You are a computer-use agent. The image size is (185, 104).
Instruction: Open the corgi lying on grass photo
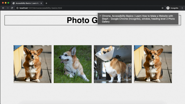click(x=73, y=64)
